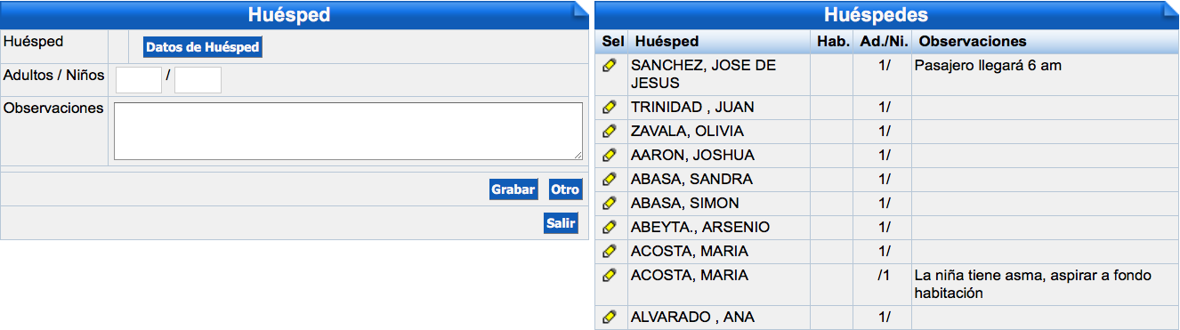Image resolution: width=1180 pixels, height=330 pixels.
Task: Click the Datos de Huésped button
Action: point(203,47)
